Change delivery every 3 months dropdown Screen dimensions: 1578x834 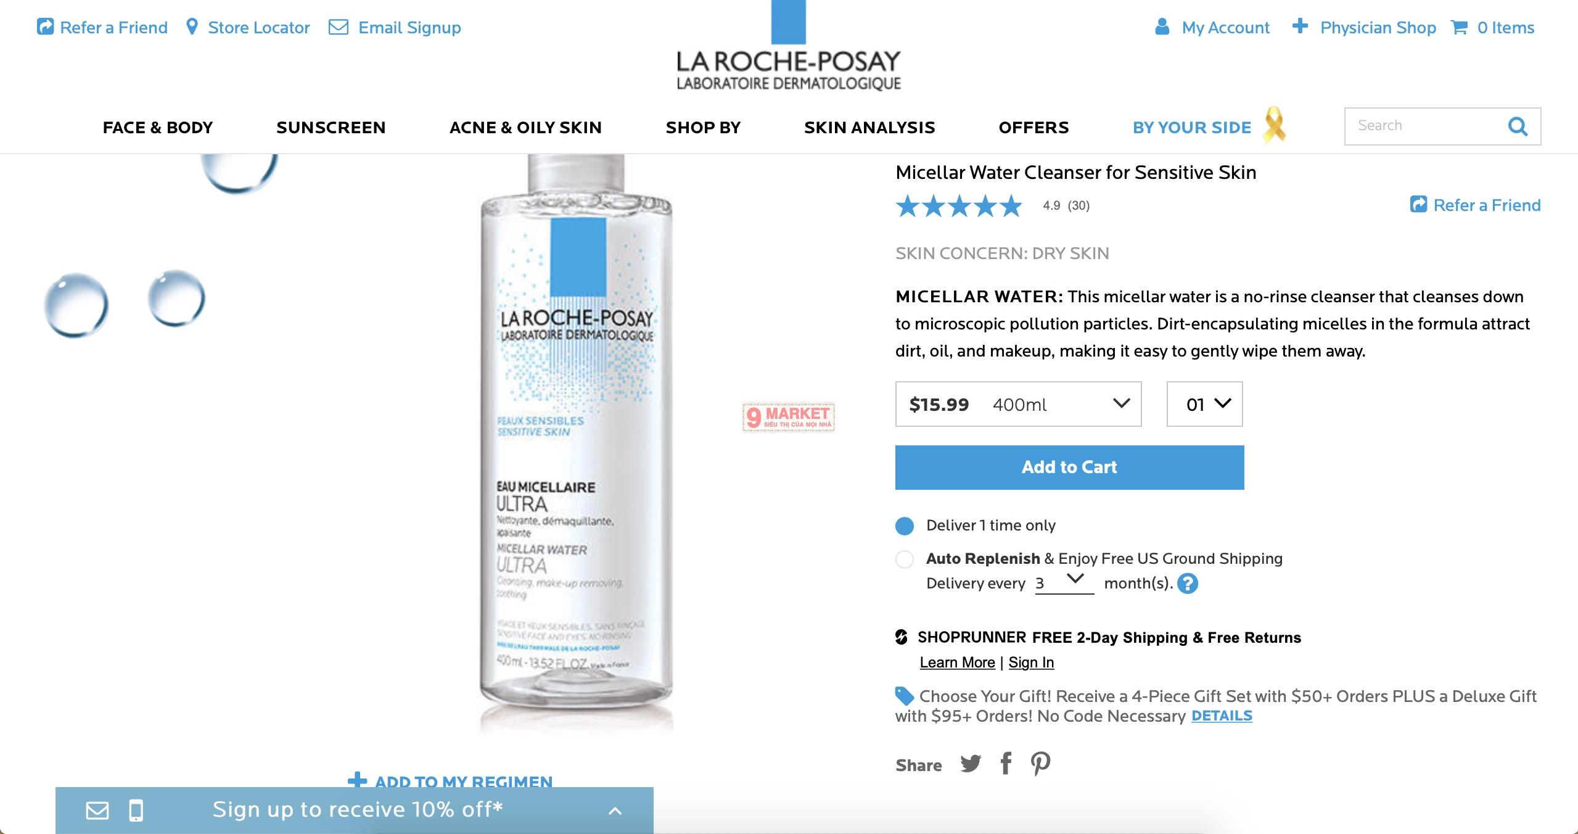(x=1064, y=582)
